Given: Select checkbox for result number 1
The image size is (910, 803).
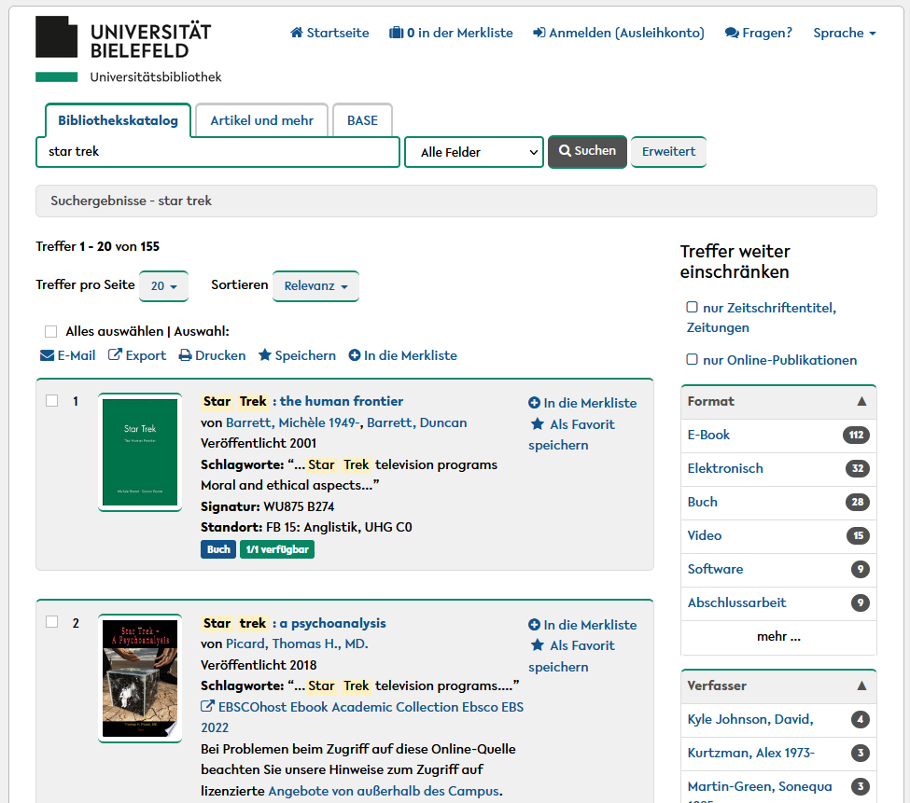Looking at the screenshot, I should point(51,401).
